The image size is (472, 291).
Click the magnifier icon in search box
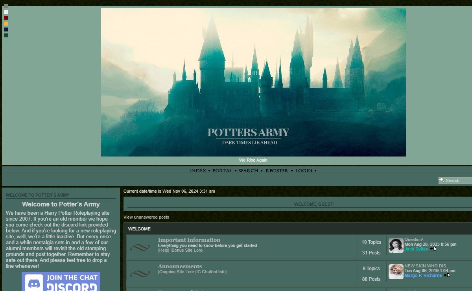click(x=442, y=180)
